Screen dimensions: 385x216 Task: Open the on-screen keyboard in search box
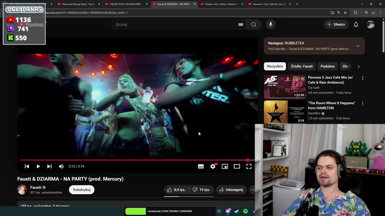click(241, 24)
